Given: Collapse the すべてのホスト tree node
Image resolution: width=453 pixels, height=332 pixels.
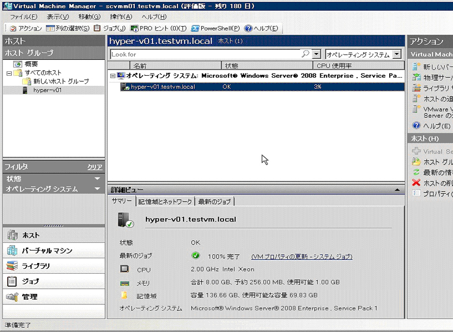Looking at the screenshot, I should click(9, 73).
